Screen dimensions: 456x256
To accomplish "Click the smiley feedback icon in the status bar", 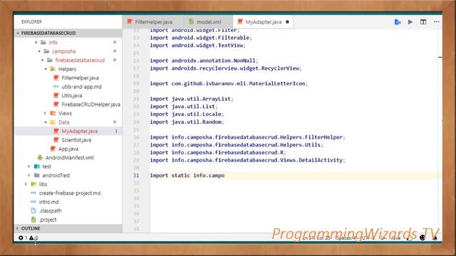I will [423, 238].
